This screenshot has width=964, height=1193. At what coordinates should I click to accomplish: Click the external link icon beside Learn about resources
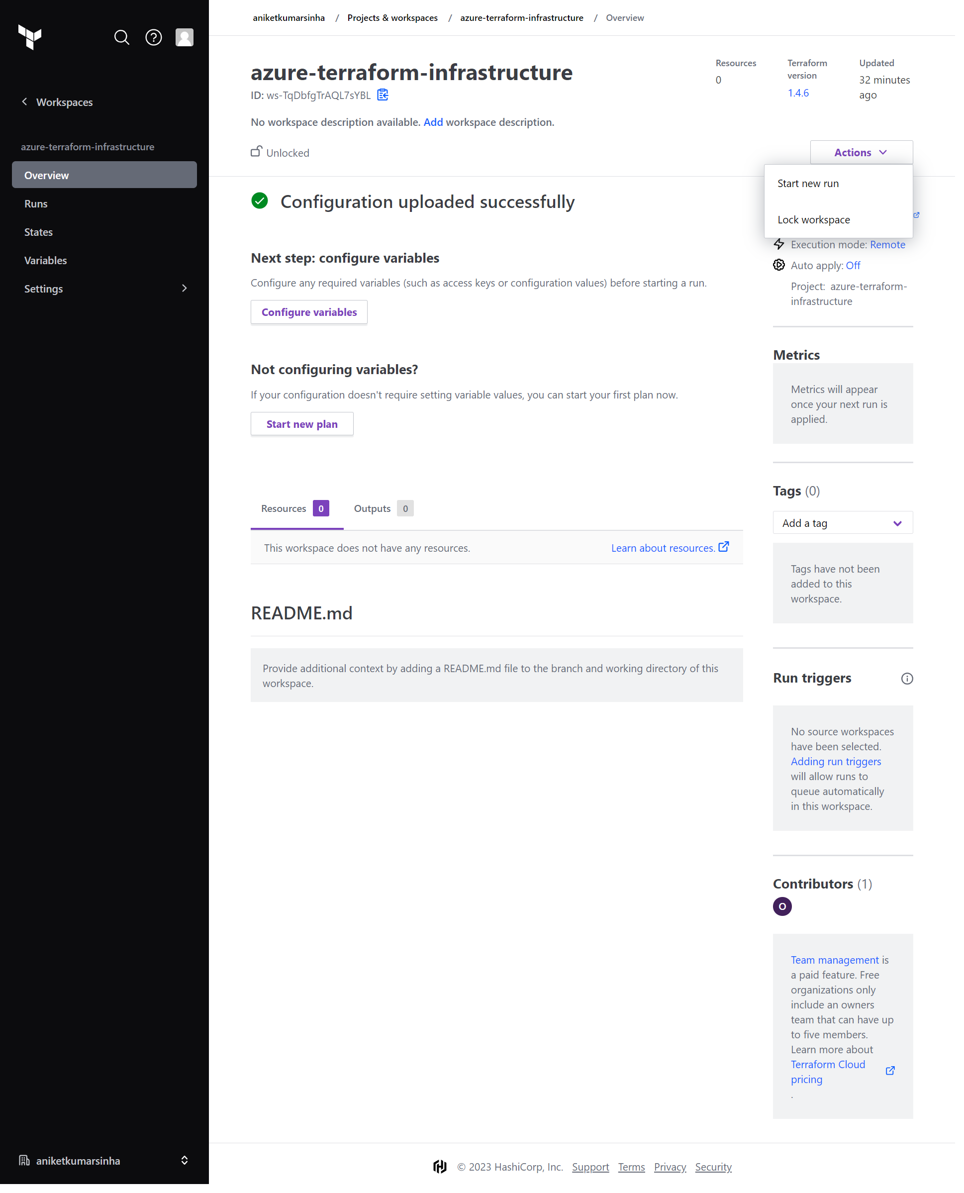(x=730, y=552)
